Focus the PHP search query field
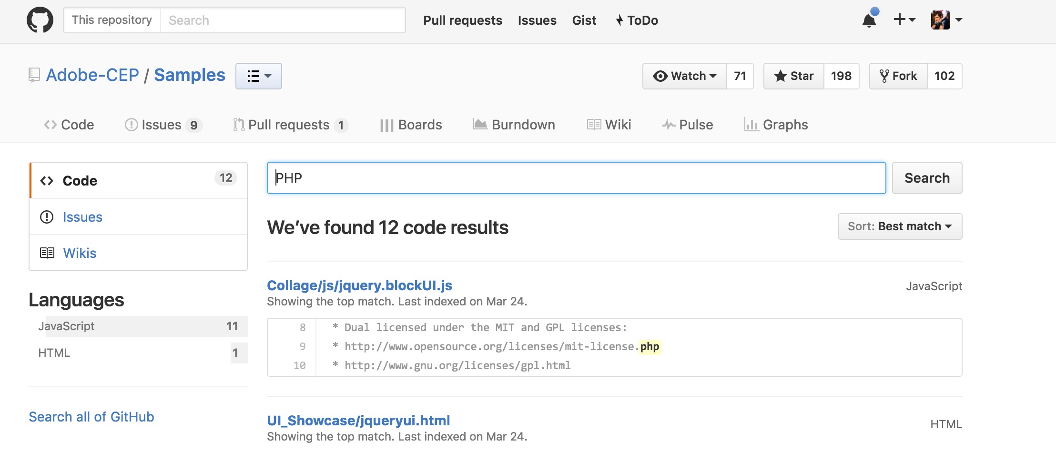 (x=576, y=178)
